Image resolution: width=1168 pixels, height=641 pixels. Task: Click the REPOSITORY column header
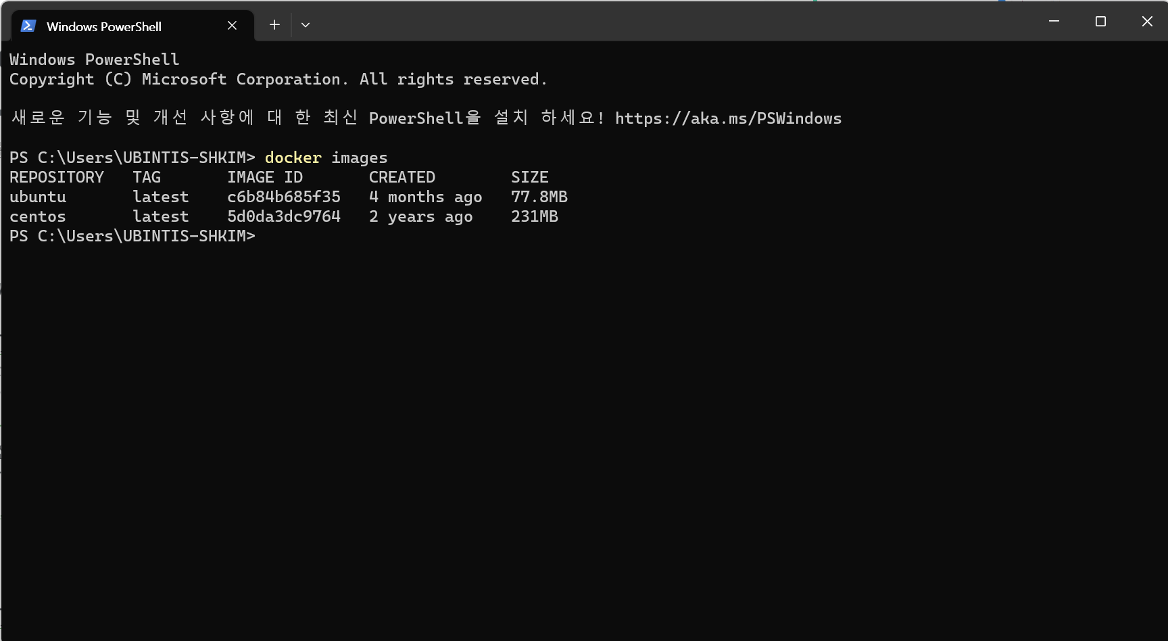click(57, 176)
